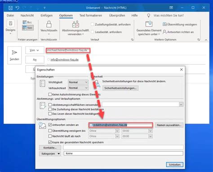Open the Vertraulichkeit dropdown
The width and height of the screenshot is (213, 172).
(x=78, y=88)
